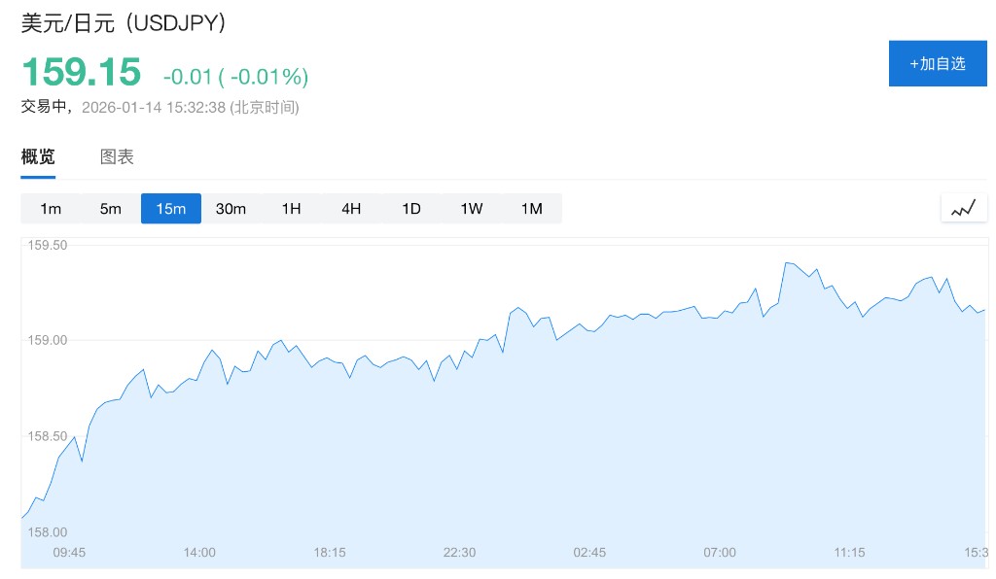This screenshot has width=996, height=579.
Task: Click the 07:00 time axis label
Action: click(720, 552)
